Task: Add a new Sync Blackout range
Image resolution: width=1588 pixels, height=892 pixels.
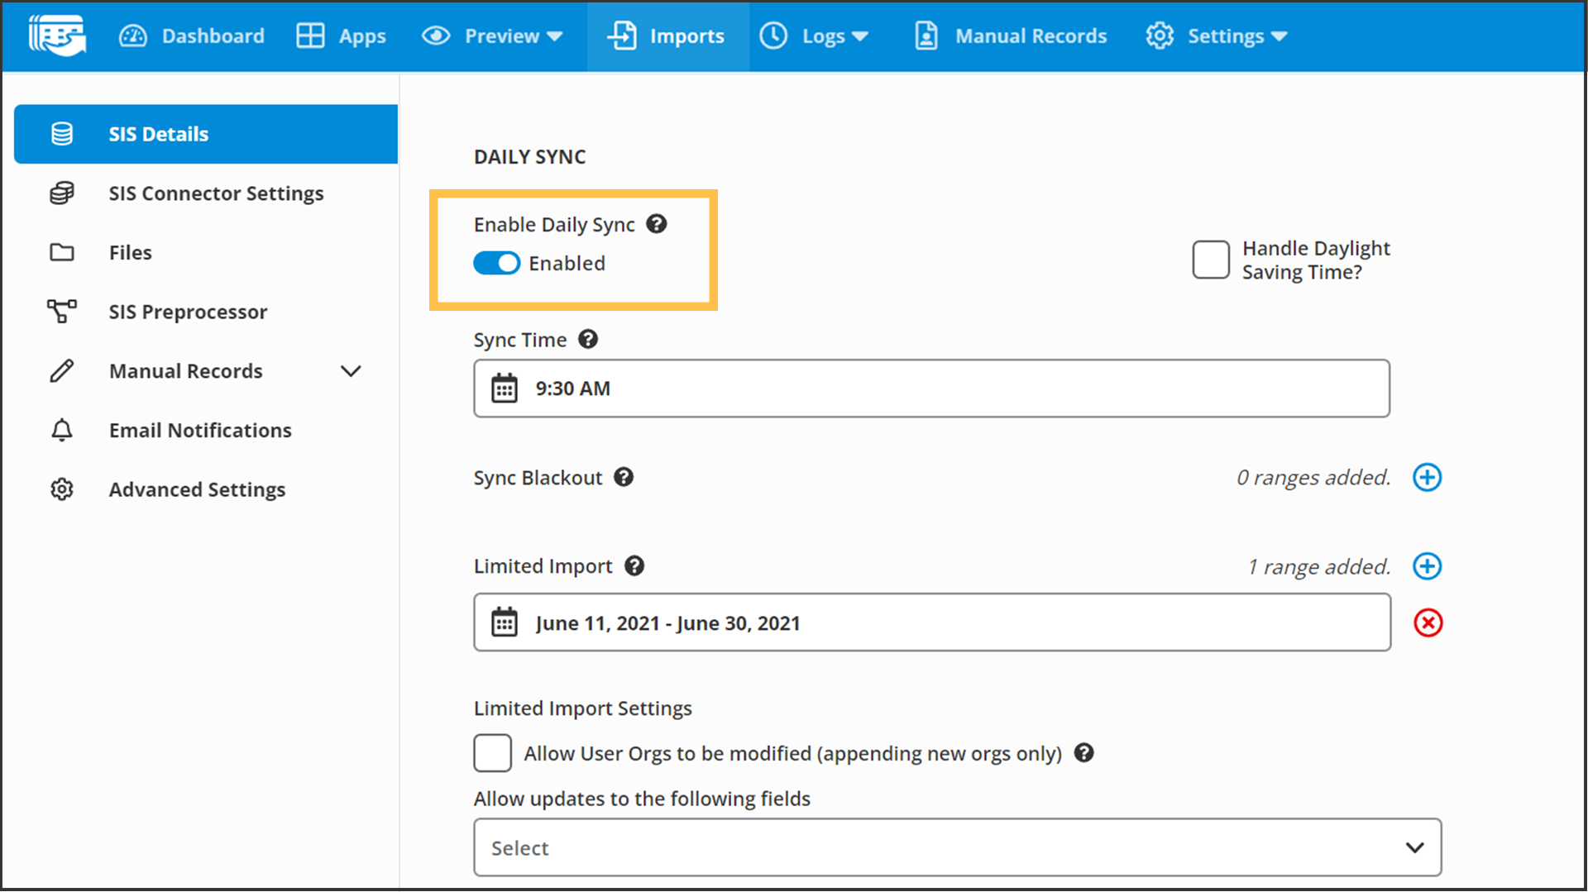Action: click(1427, 478)
